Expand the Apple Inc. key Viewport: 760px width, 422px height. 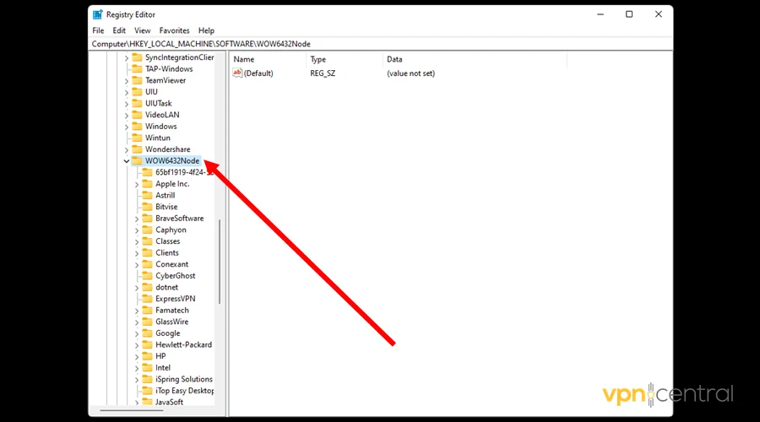pos(137,184)
